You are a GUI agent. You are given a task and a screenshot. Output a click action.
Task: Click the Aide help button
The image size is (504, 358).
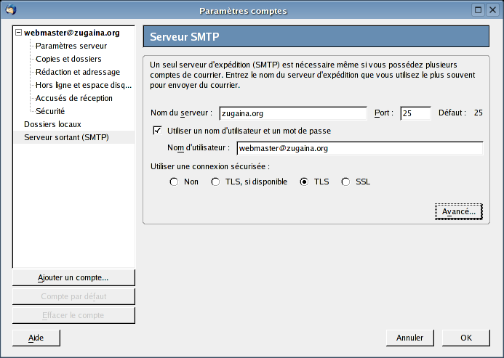(x=36, y=338)
